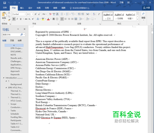
Task: Switch to the 引用 References tab
Action: [x=47, y=8]
